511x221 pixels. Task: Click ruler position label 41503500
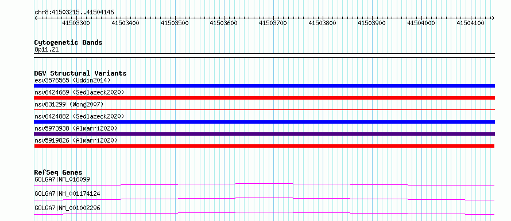[x=175, y=23]
